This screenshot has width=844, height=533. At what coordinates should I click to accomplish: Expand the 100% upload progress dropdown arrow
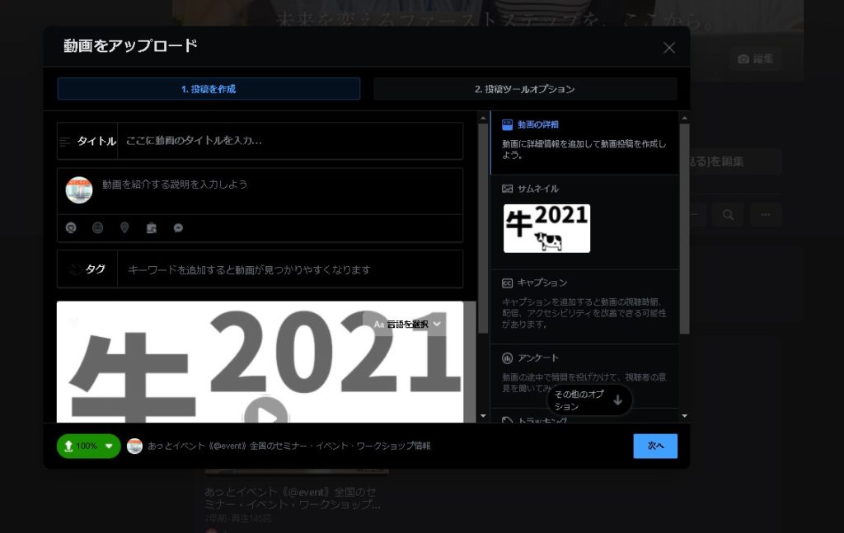click(x=109, y=446)
